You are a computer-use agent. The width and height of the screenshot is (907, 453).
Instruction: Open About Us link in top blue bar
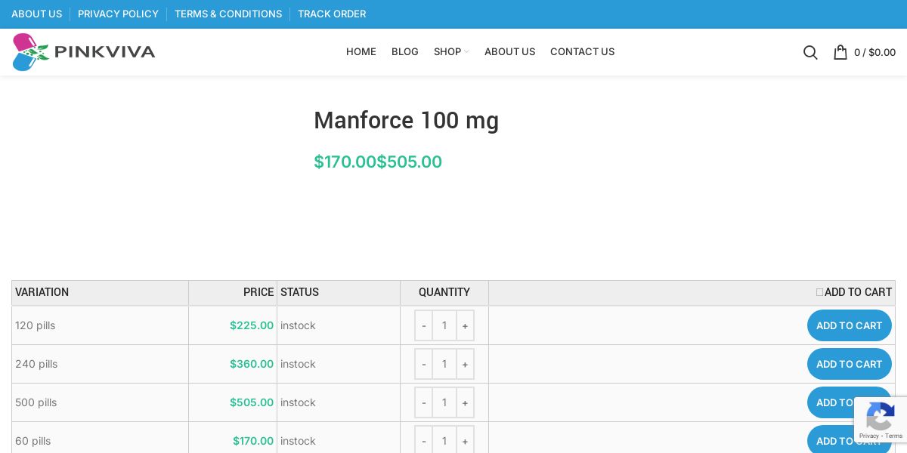pyautogui.click(x=36, y=14)
